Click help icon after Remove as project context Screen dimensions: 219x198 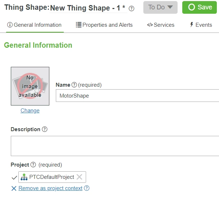pyautogui.click(x=86, y=188)
